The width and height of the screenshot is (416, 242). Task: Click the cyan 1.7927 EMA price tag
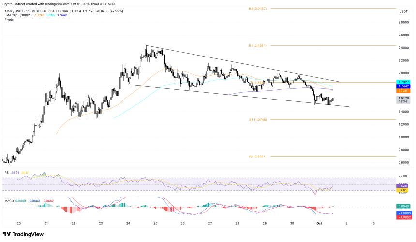click(x=403, y=82)
